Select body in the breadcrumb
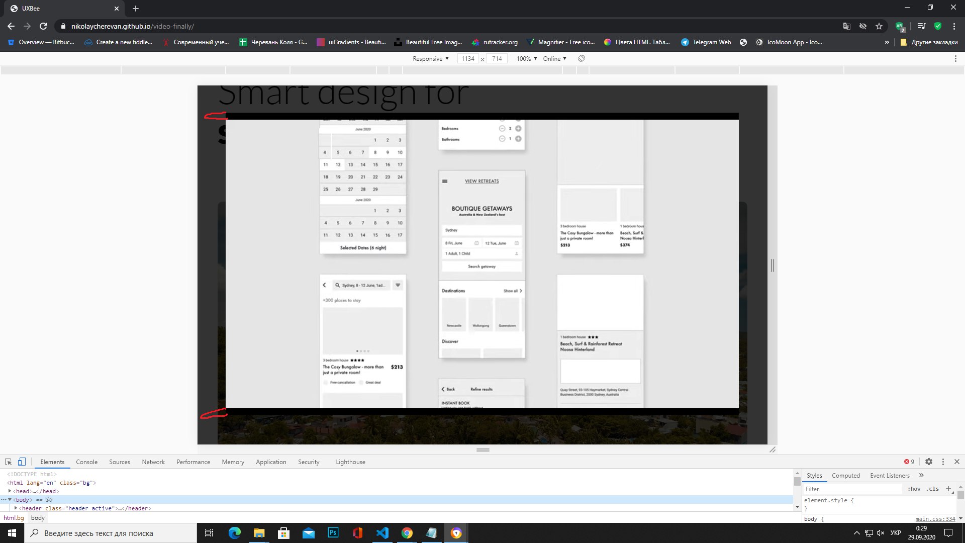Screen dimensions: 965x543 click(x=38, y=518)
